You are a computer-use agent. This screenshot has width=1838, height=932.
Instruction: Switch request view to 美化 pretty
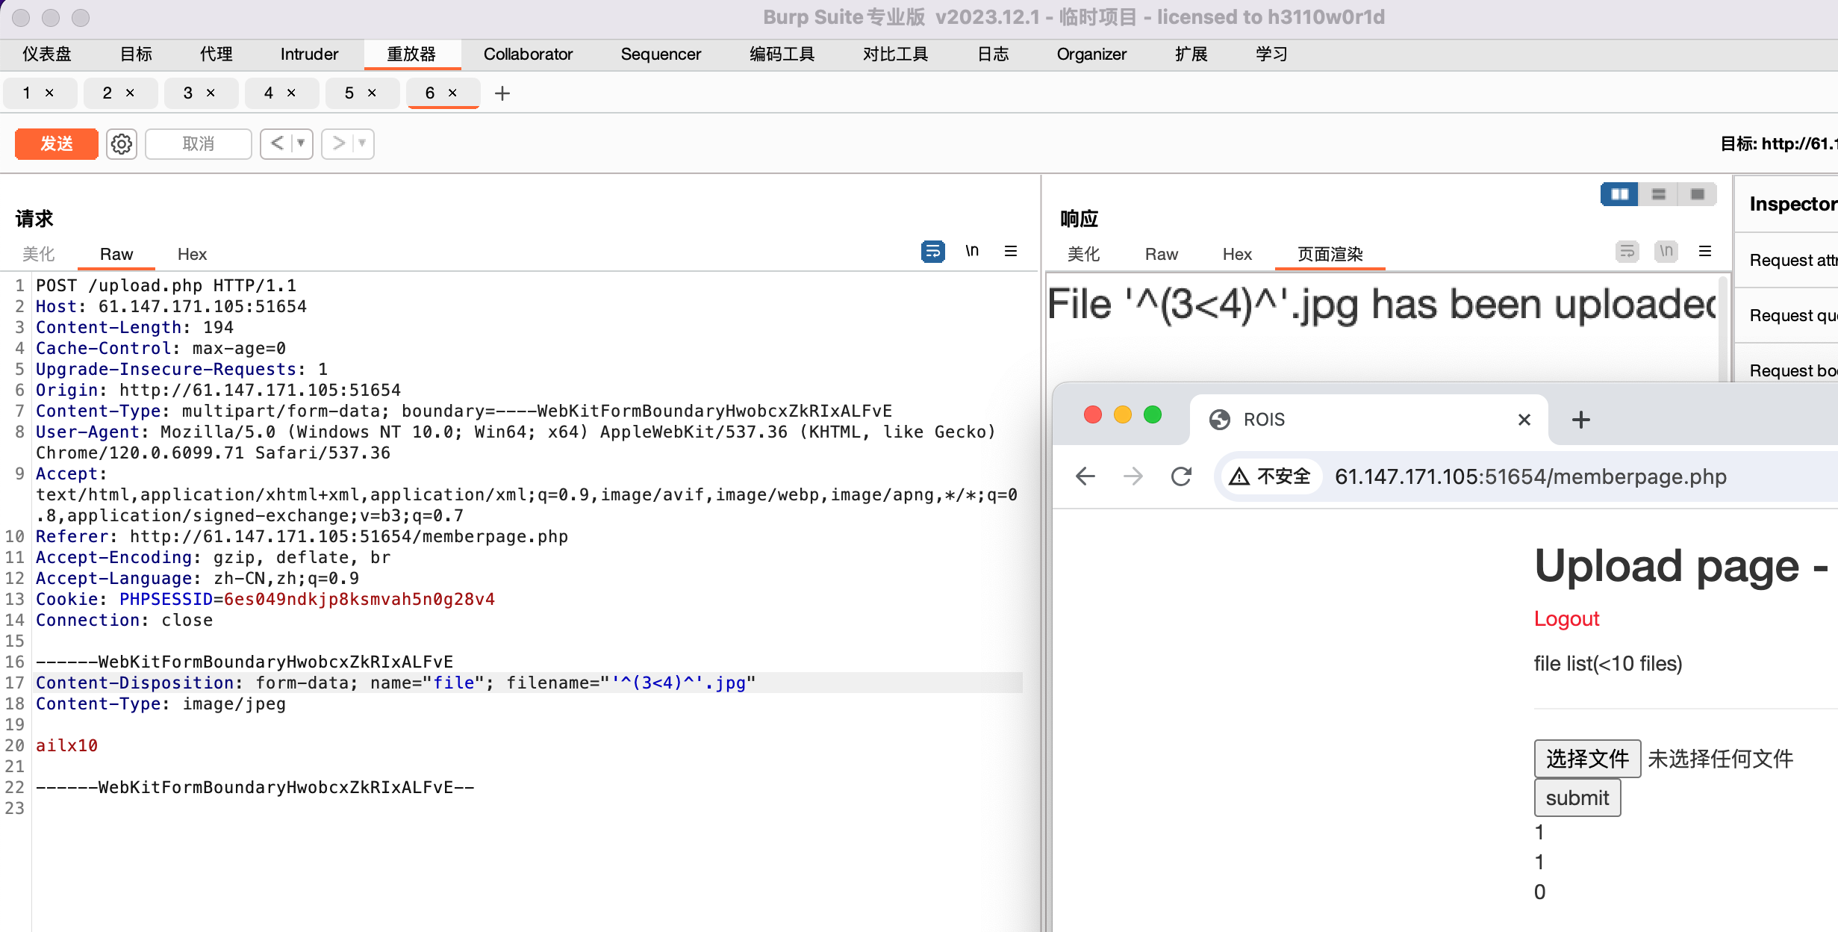pyautogui.click(x=39, y=255)
